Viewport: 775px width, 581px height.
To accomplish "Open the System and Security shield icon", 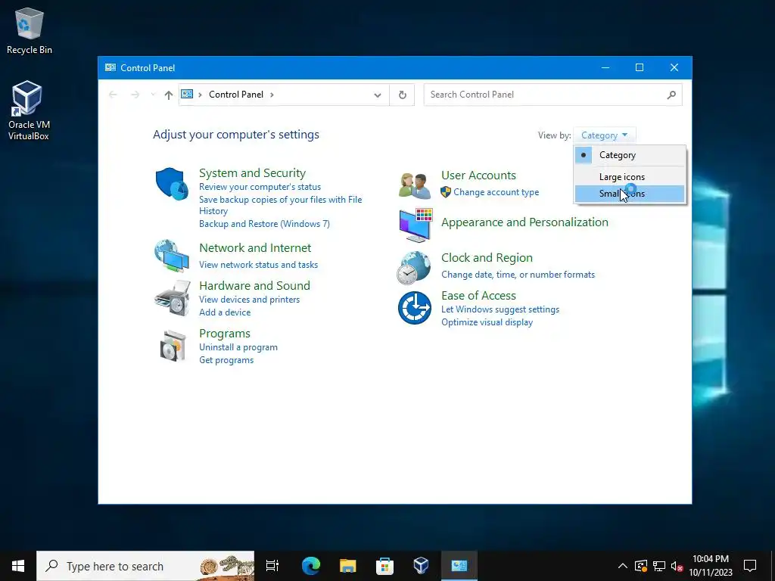I will [172, 184].
